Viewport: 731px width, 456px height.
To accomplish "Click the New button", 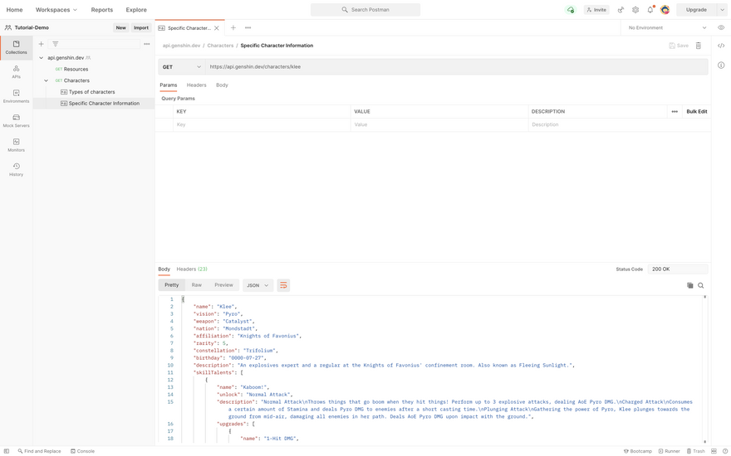I will [120, 28].
